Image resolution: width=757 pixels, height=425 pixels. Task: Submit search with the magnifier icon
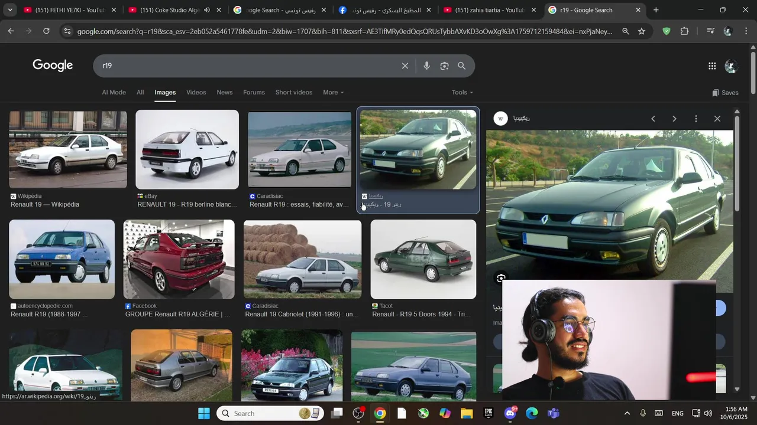click(462, 66)
